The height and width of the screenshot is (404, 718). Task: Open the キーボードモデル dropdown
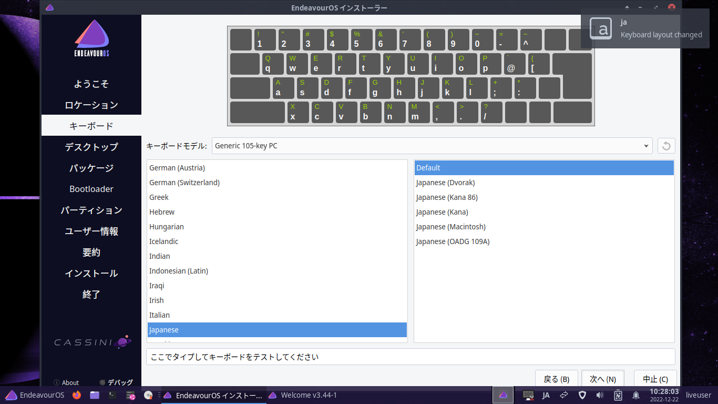pyautogui.click(x=432, y=146)
